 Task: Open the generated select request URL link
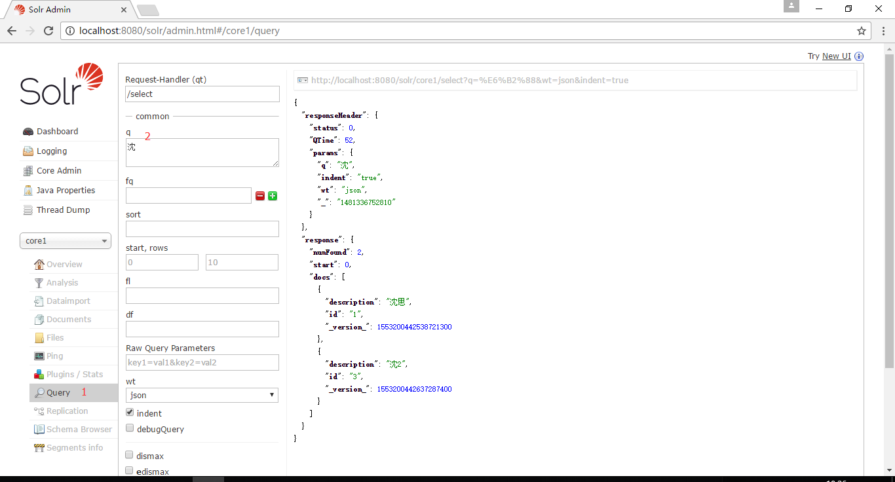coord(470,81)
